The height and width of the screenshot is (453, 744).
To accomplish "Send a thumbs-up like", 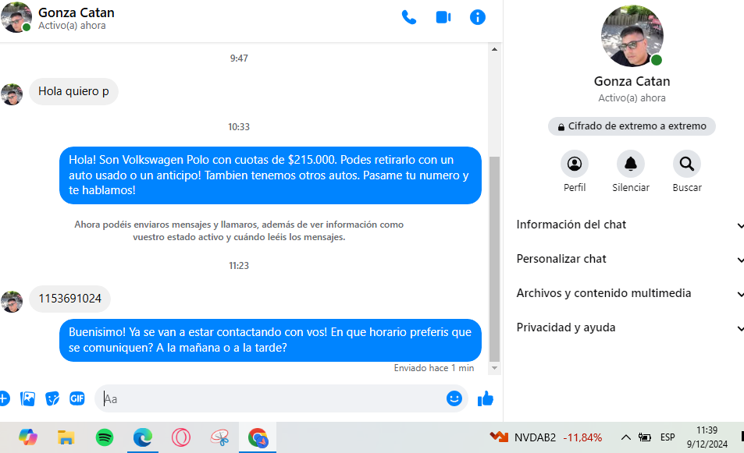I will pyautogui.click(x=486, y=399).
